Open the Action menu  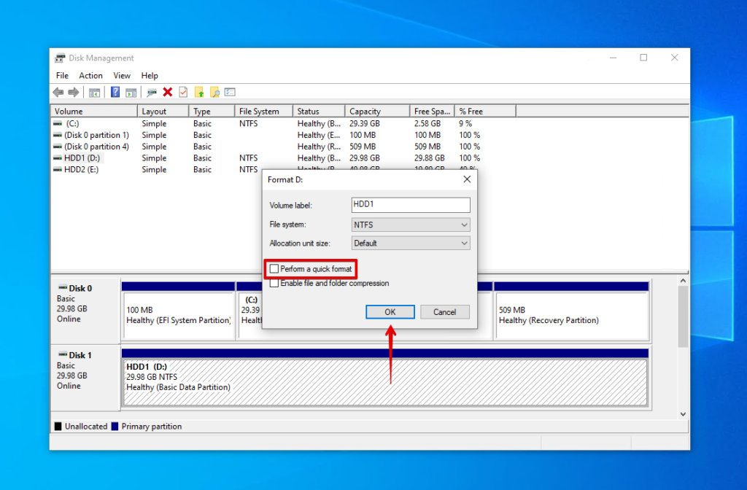pos(90,75)
